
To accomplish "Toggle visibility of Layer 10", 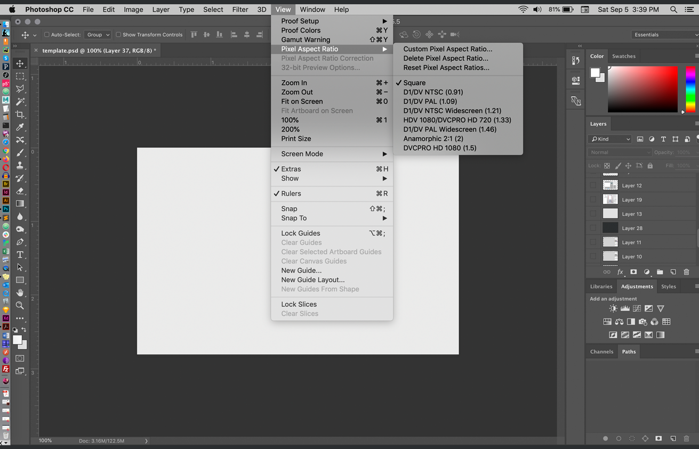I will 593,257.
